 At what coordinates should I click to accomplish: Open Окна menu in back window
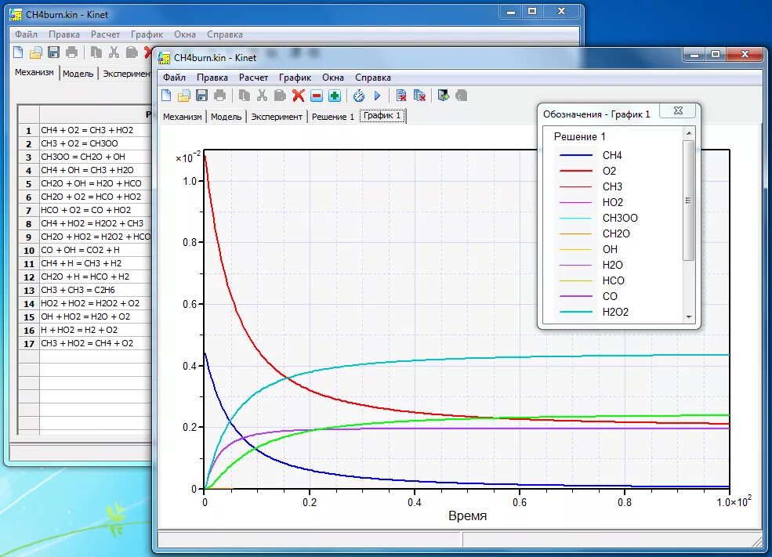tap(185, 34)
